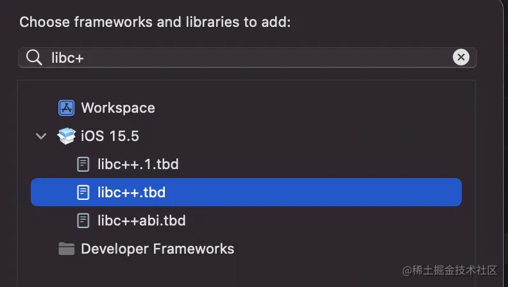Select libc++abi.tbd in the list

click(x=142, y=220)
